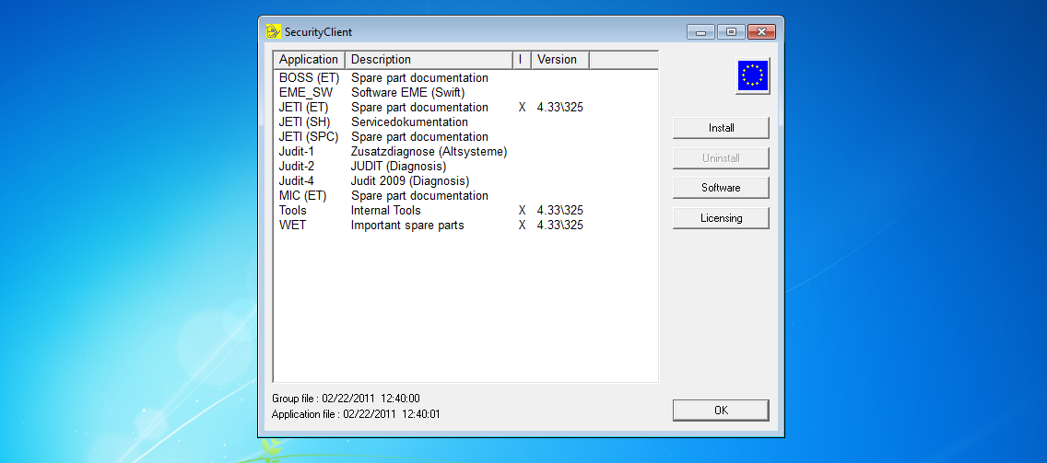The width and height of the screenshot is (1047, 463).
Task: Sort by the Application column header
Action: tap(309, 60)
